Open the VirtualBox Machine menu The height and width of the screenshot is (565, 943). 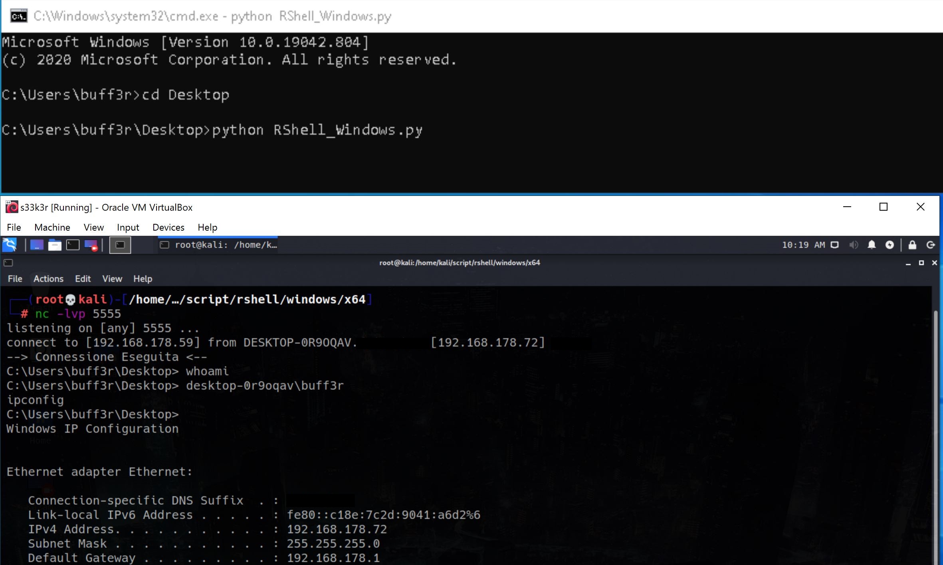(x=52, y=227)
